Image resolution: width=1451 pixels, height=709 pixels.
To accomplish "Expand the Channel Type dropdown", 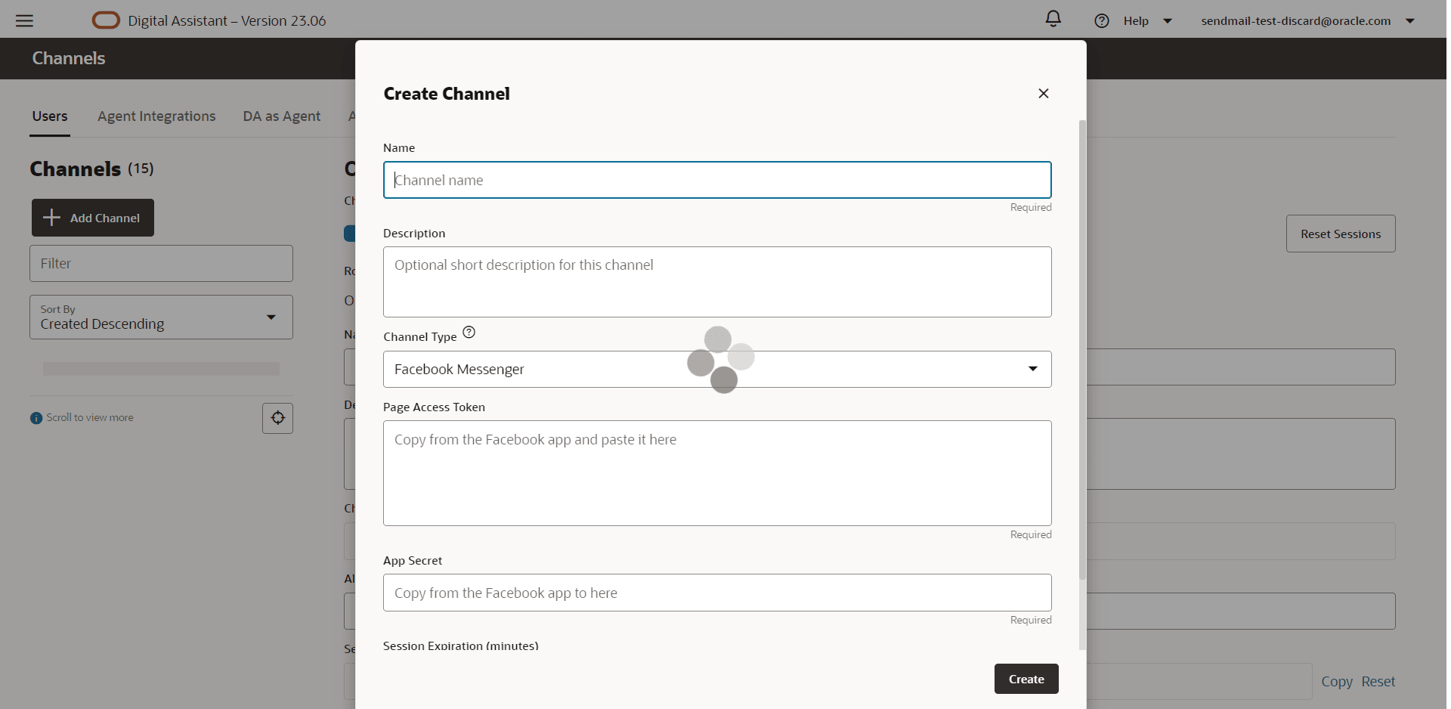I will [x=1032, y=369].
